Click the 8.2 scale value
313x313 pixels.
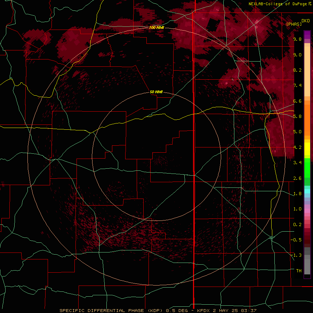(297, 70)
